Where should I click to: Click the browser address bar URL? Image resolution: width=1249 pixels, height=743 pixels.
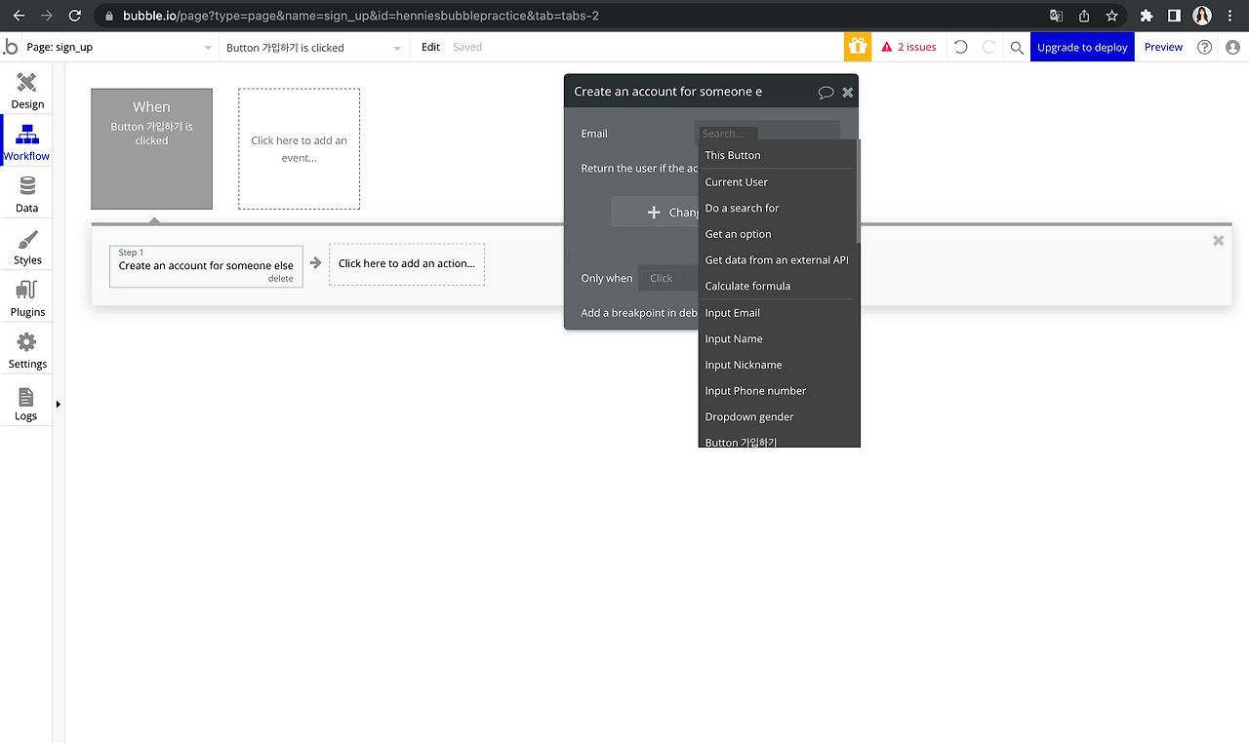click(361, 16)
